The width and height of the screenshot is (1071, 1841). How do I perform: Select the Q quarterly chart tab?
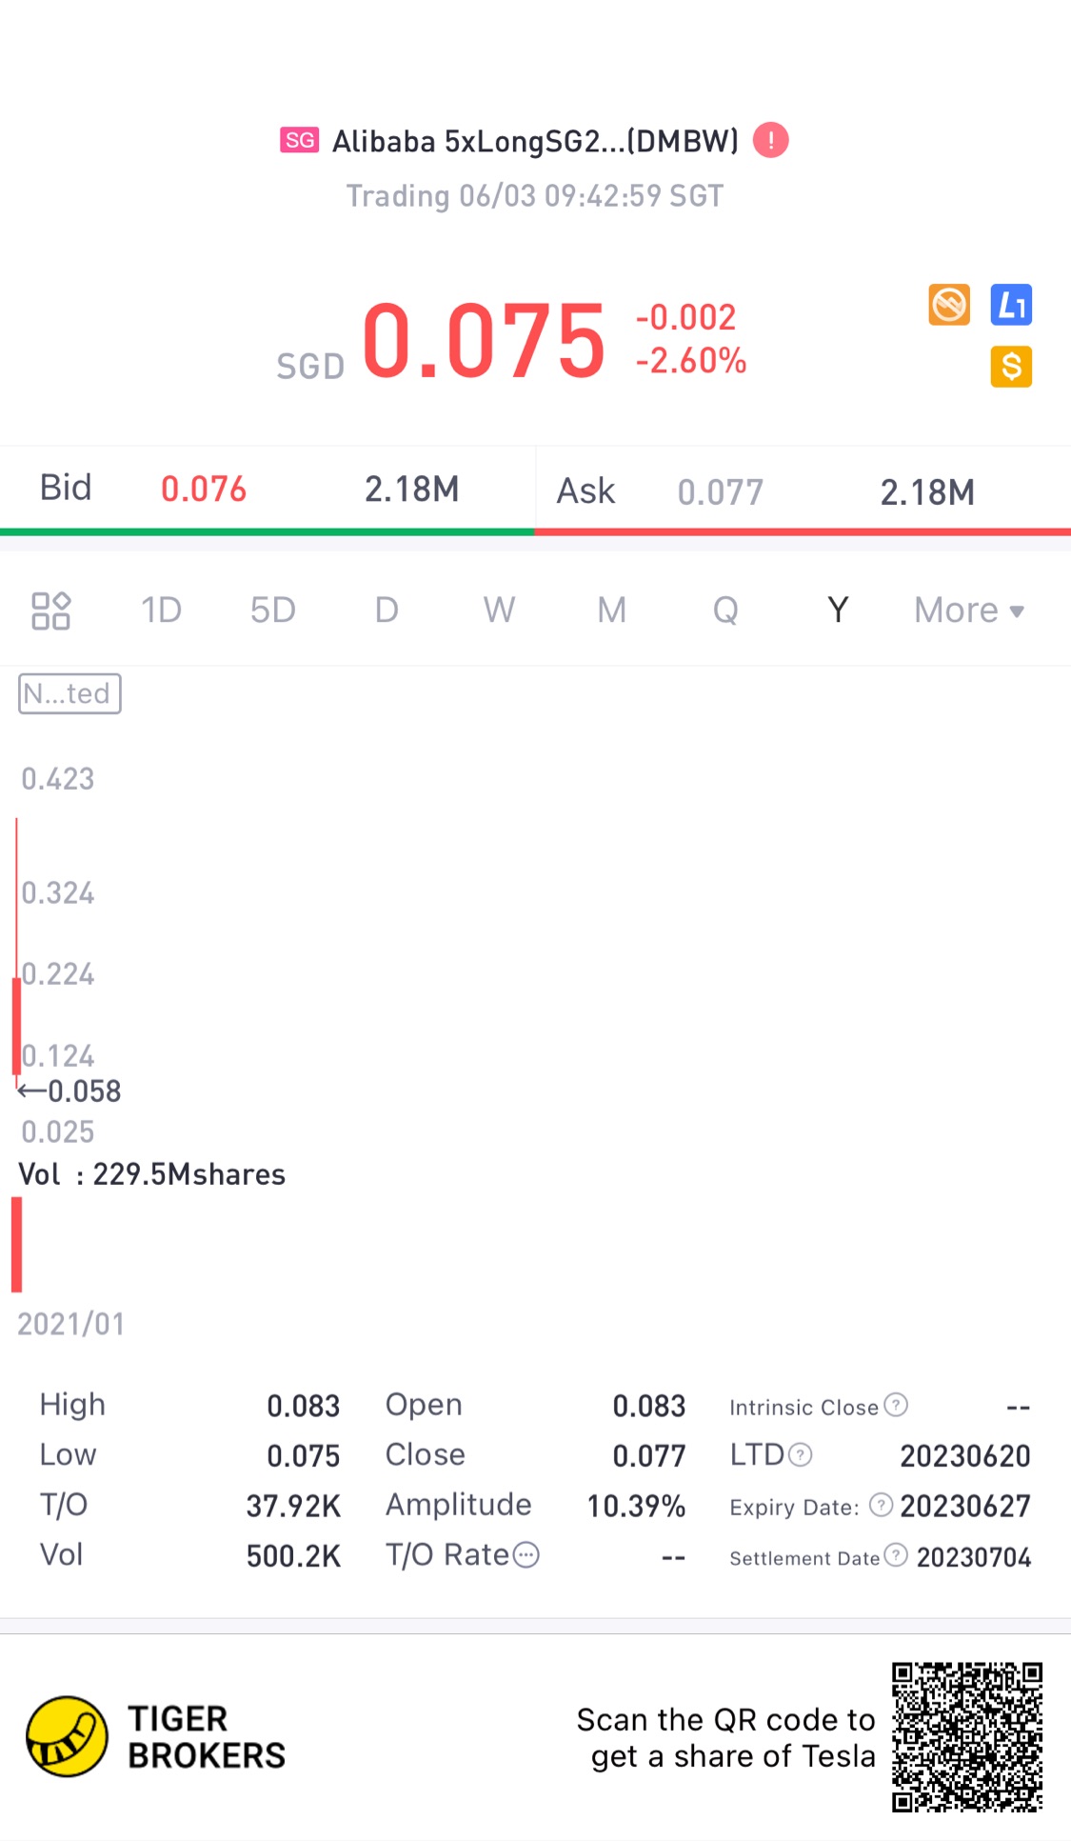pos(725,610)
